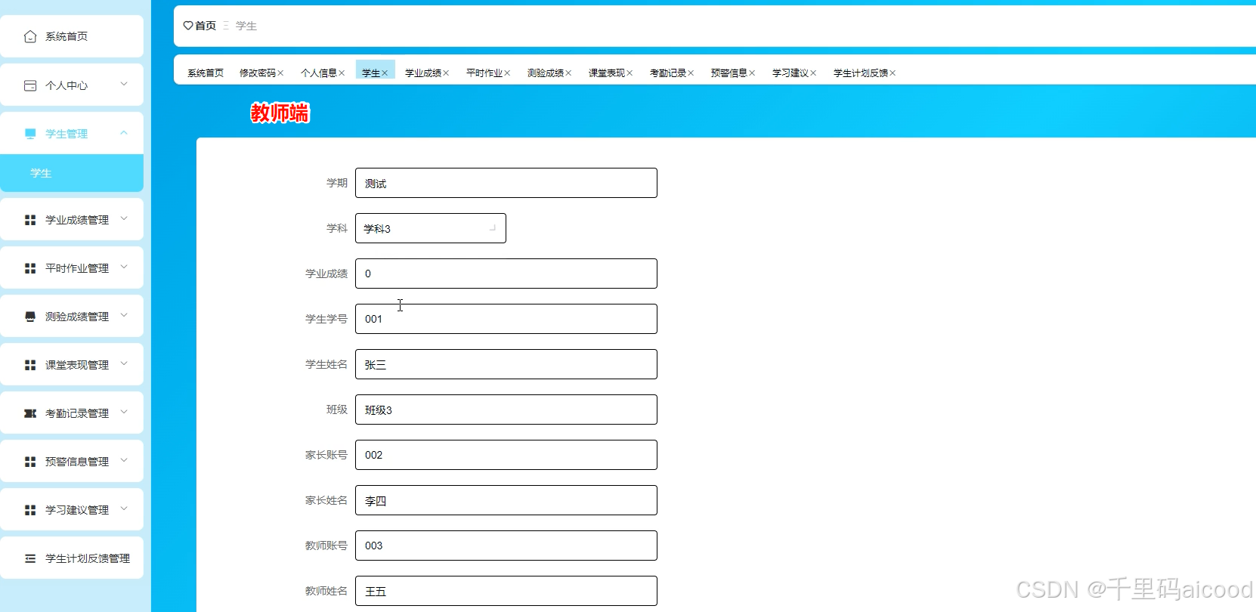Close the 考勤记录 tab

click(x=691, y=73)
